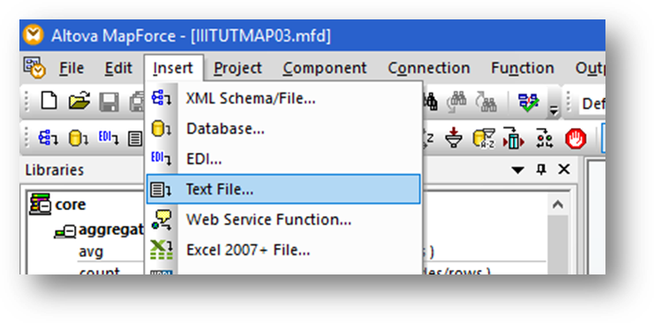
Task: Open a mapping with the folder icon
Action: [79, 101]
